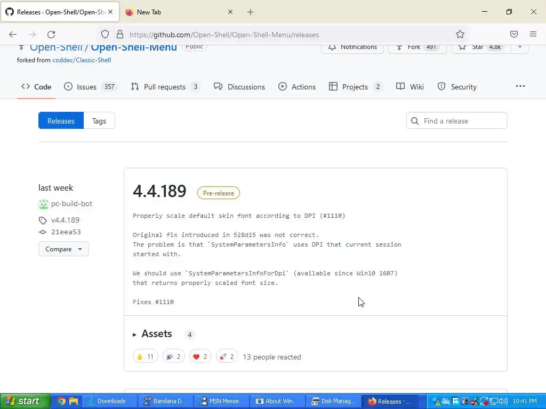Screen dimensions: 546x409
Task: Open the v4.4.189 tag link
Action: (65, 220)
